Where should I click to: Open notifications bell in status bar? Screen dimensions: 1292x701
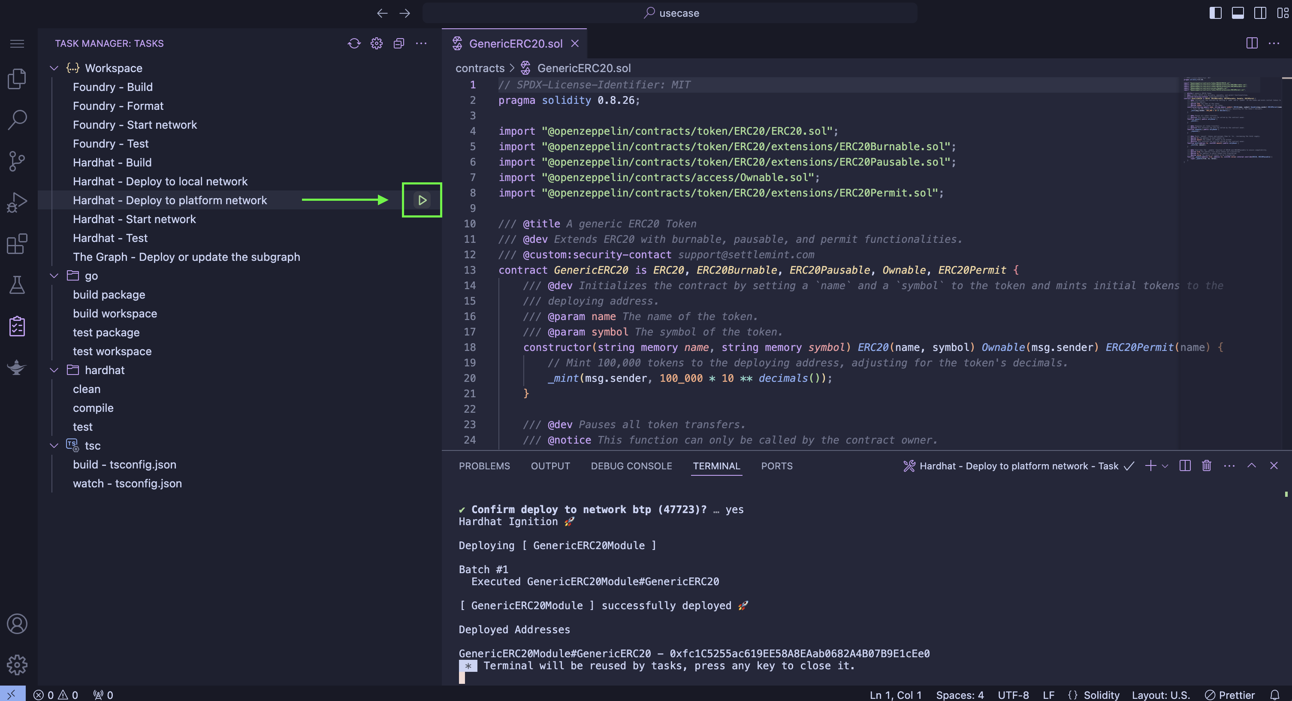click(1274, 695)
